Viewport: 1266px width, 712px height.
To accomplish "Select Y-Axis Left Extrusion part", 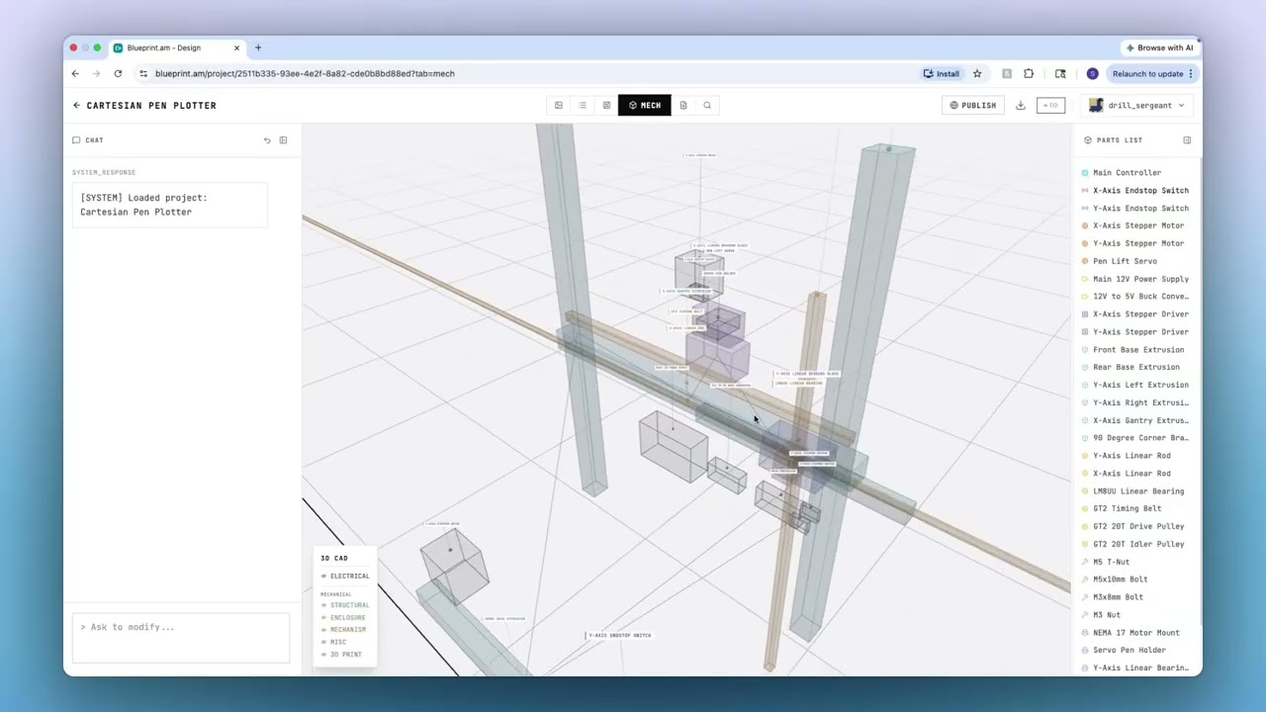I will click(1140, 385).
